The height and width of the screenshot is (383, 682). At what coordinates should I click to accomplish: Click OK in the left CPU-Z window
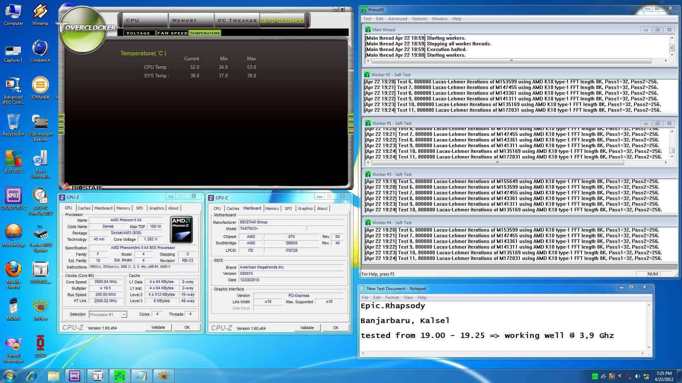(187, 327)
